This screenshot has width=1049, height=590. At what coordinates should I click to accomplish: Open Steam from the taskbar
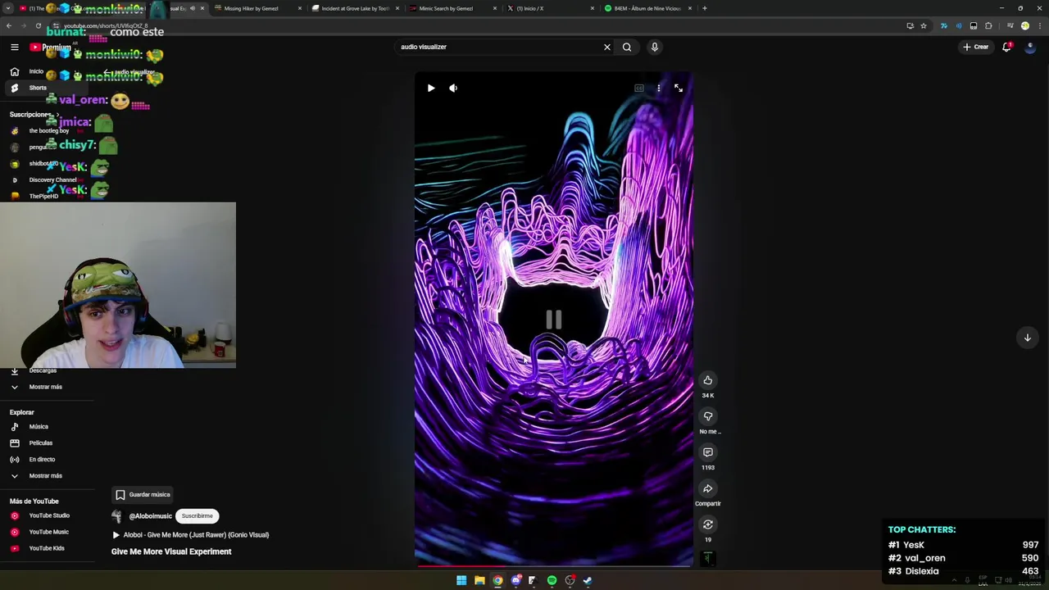588,580
